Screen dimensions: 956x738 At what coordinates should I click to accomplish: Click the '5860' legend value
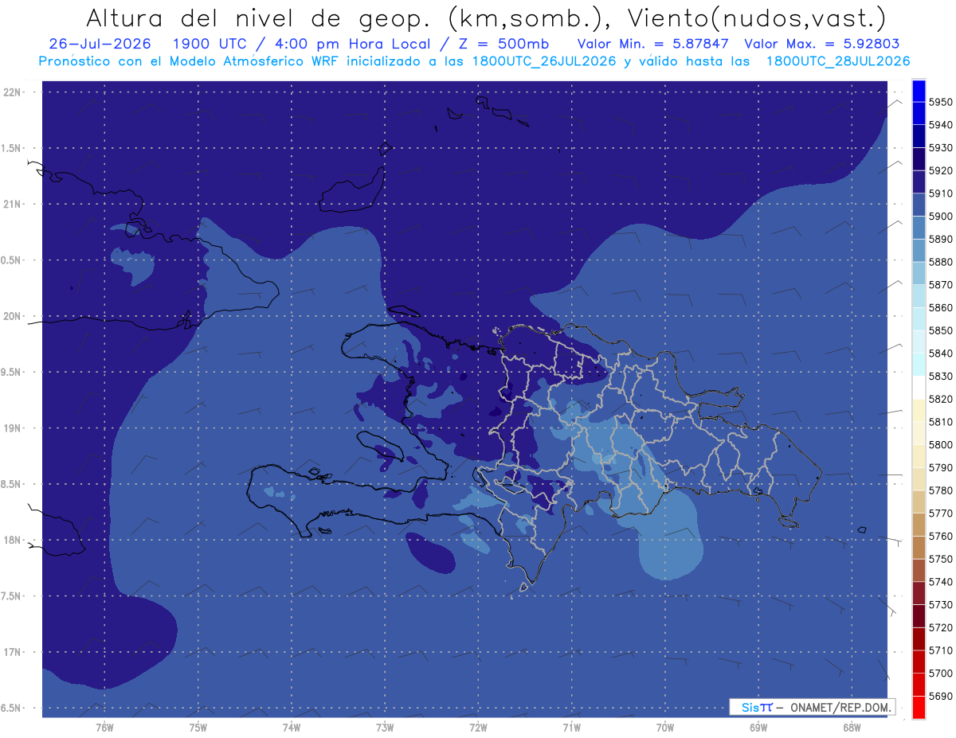[x=940, y=308]
